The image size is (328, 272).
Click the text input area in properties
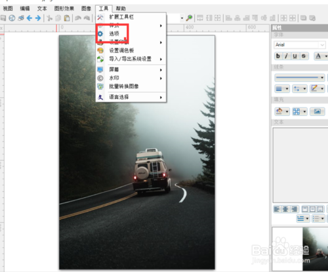300,165
